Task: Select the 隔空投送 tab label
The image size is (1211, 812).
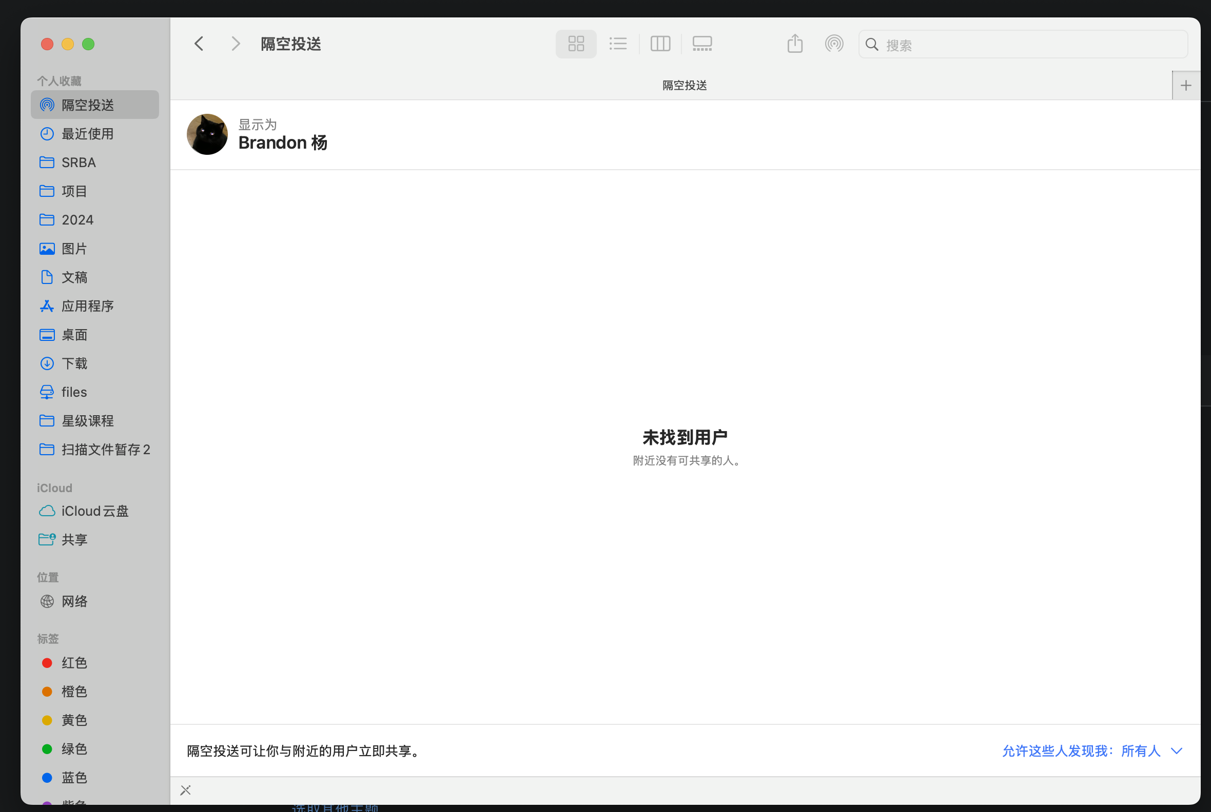Action: [685, 86]
